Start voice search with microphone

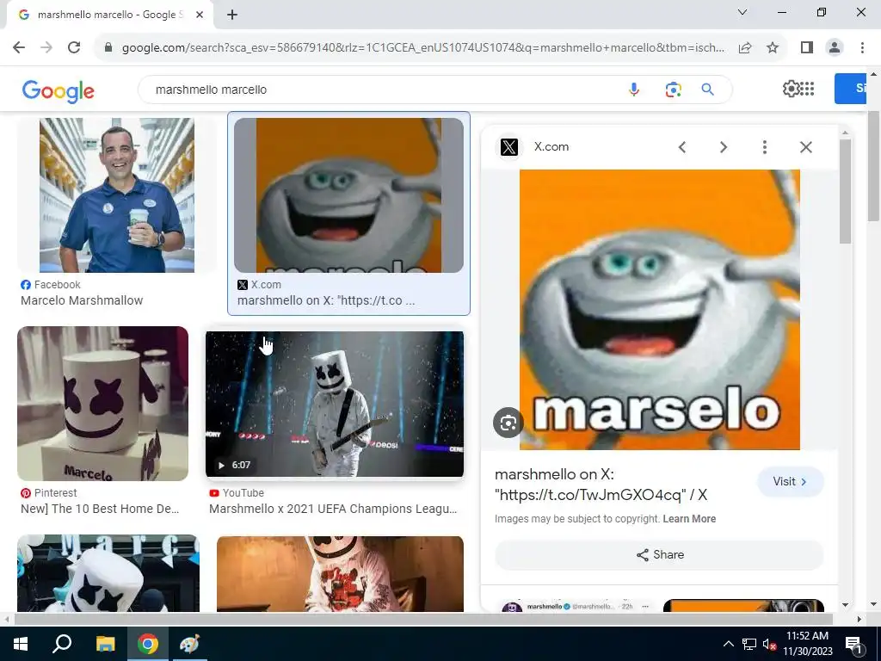click(634, 90)
